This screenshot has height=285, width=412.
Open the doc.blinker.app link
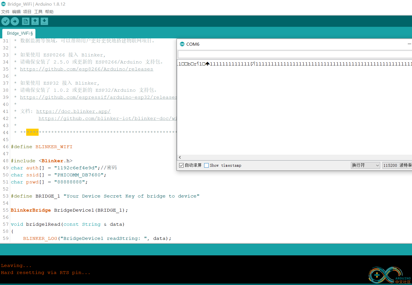click(x=74, y=111)
